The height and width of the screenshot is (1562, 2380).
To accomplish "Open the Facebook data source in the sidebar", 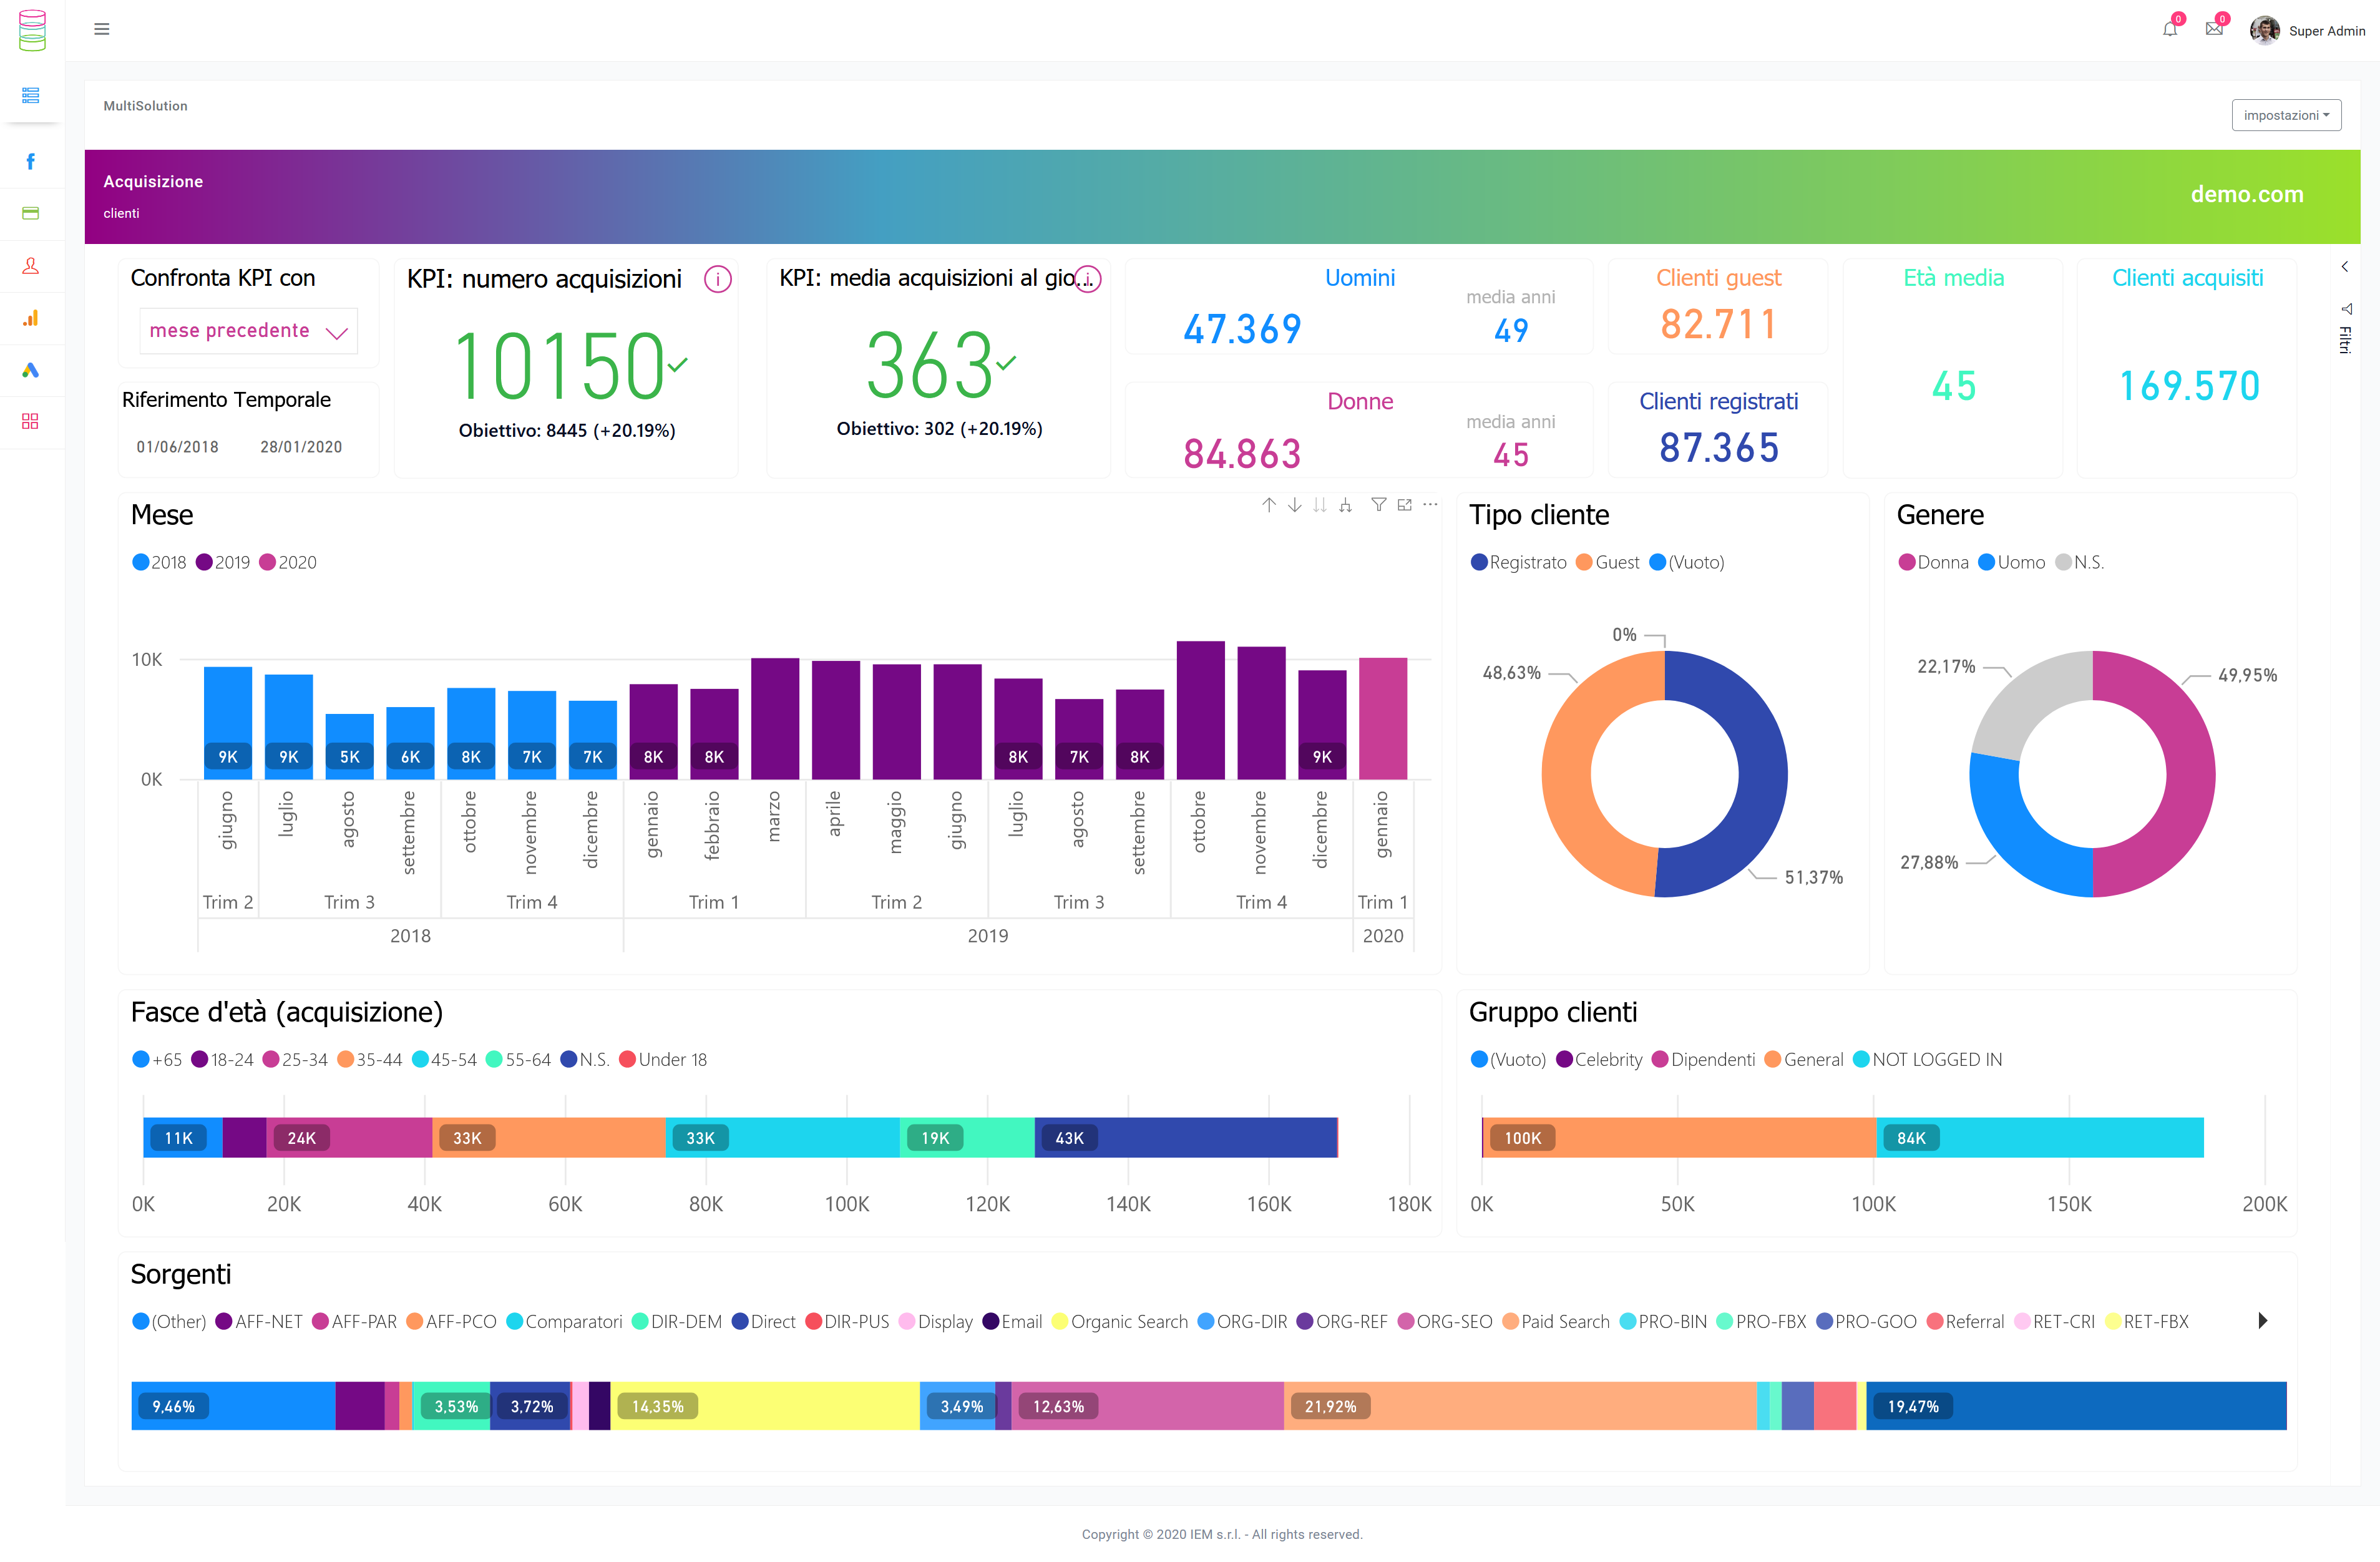I will coord(31,161).
